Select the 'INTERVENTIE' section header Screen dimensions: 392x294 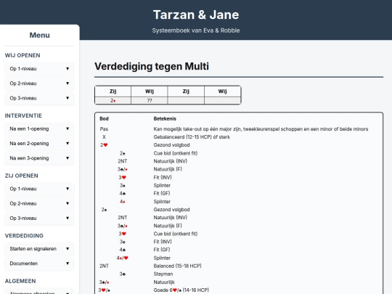pyautogui.click(x=23, y=115)
